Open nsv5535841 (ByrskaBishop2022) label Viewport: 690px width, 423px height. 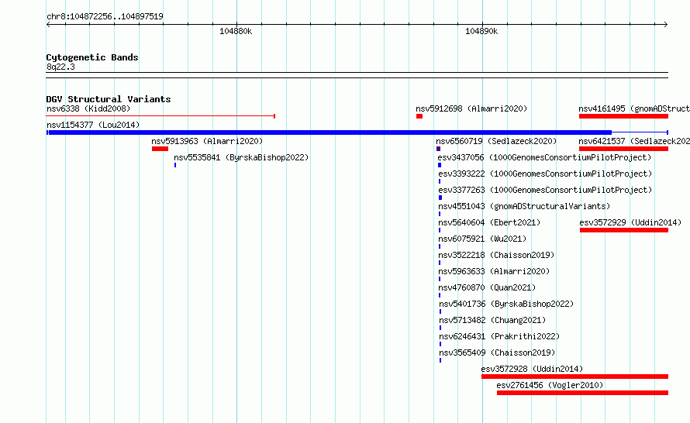coord(241,157)
